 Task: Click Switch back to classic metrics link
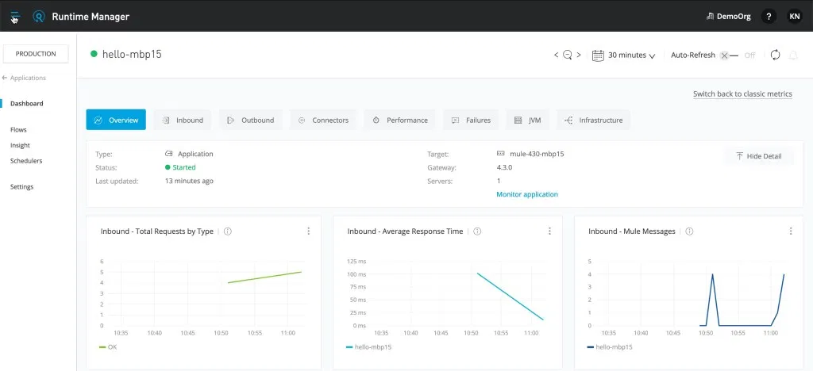(742, 94)
